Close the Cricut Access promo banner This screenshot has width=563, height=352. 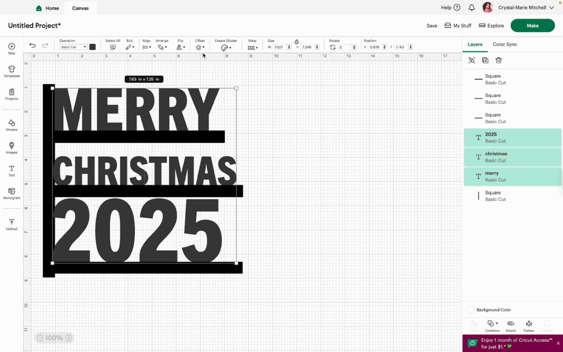pyautogui.click(x=558, y=343)
